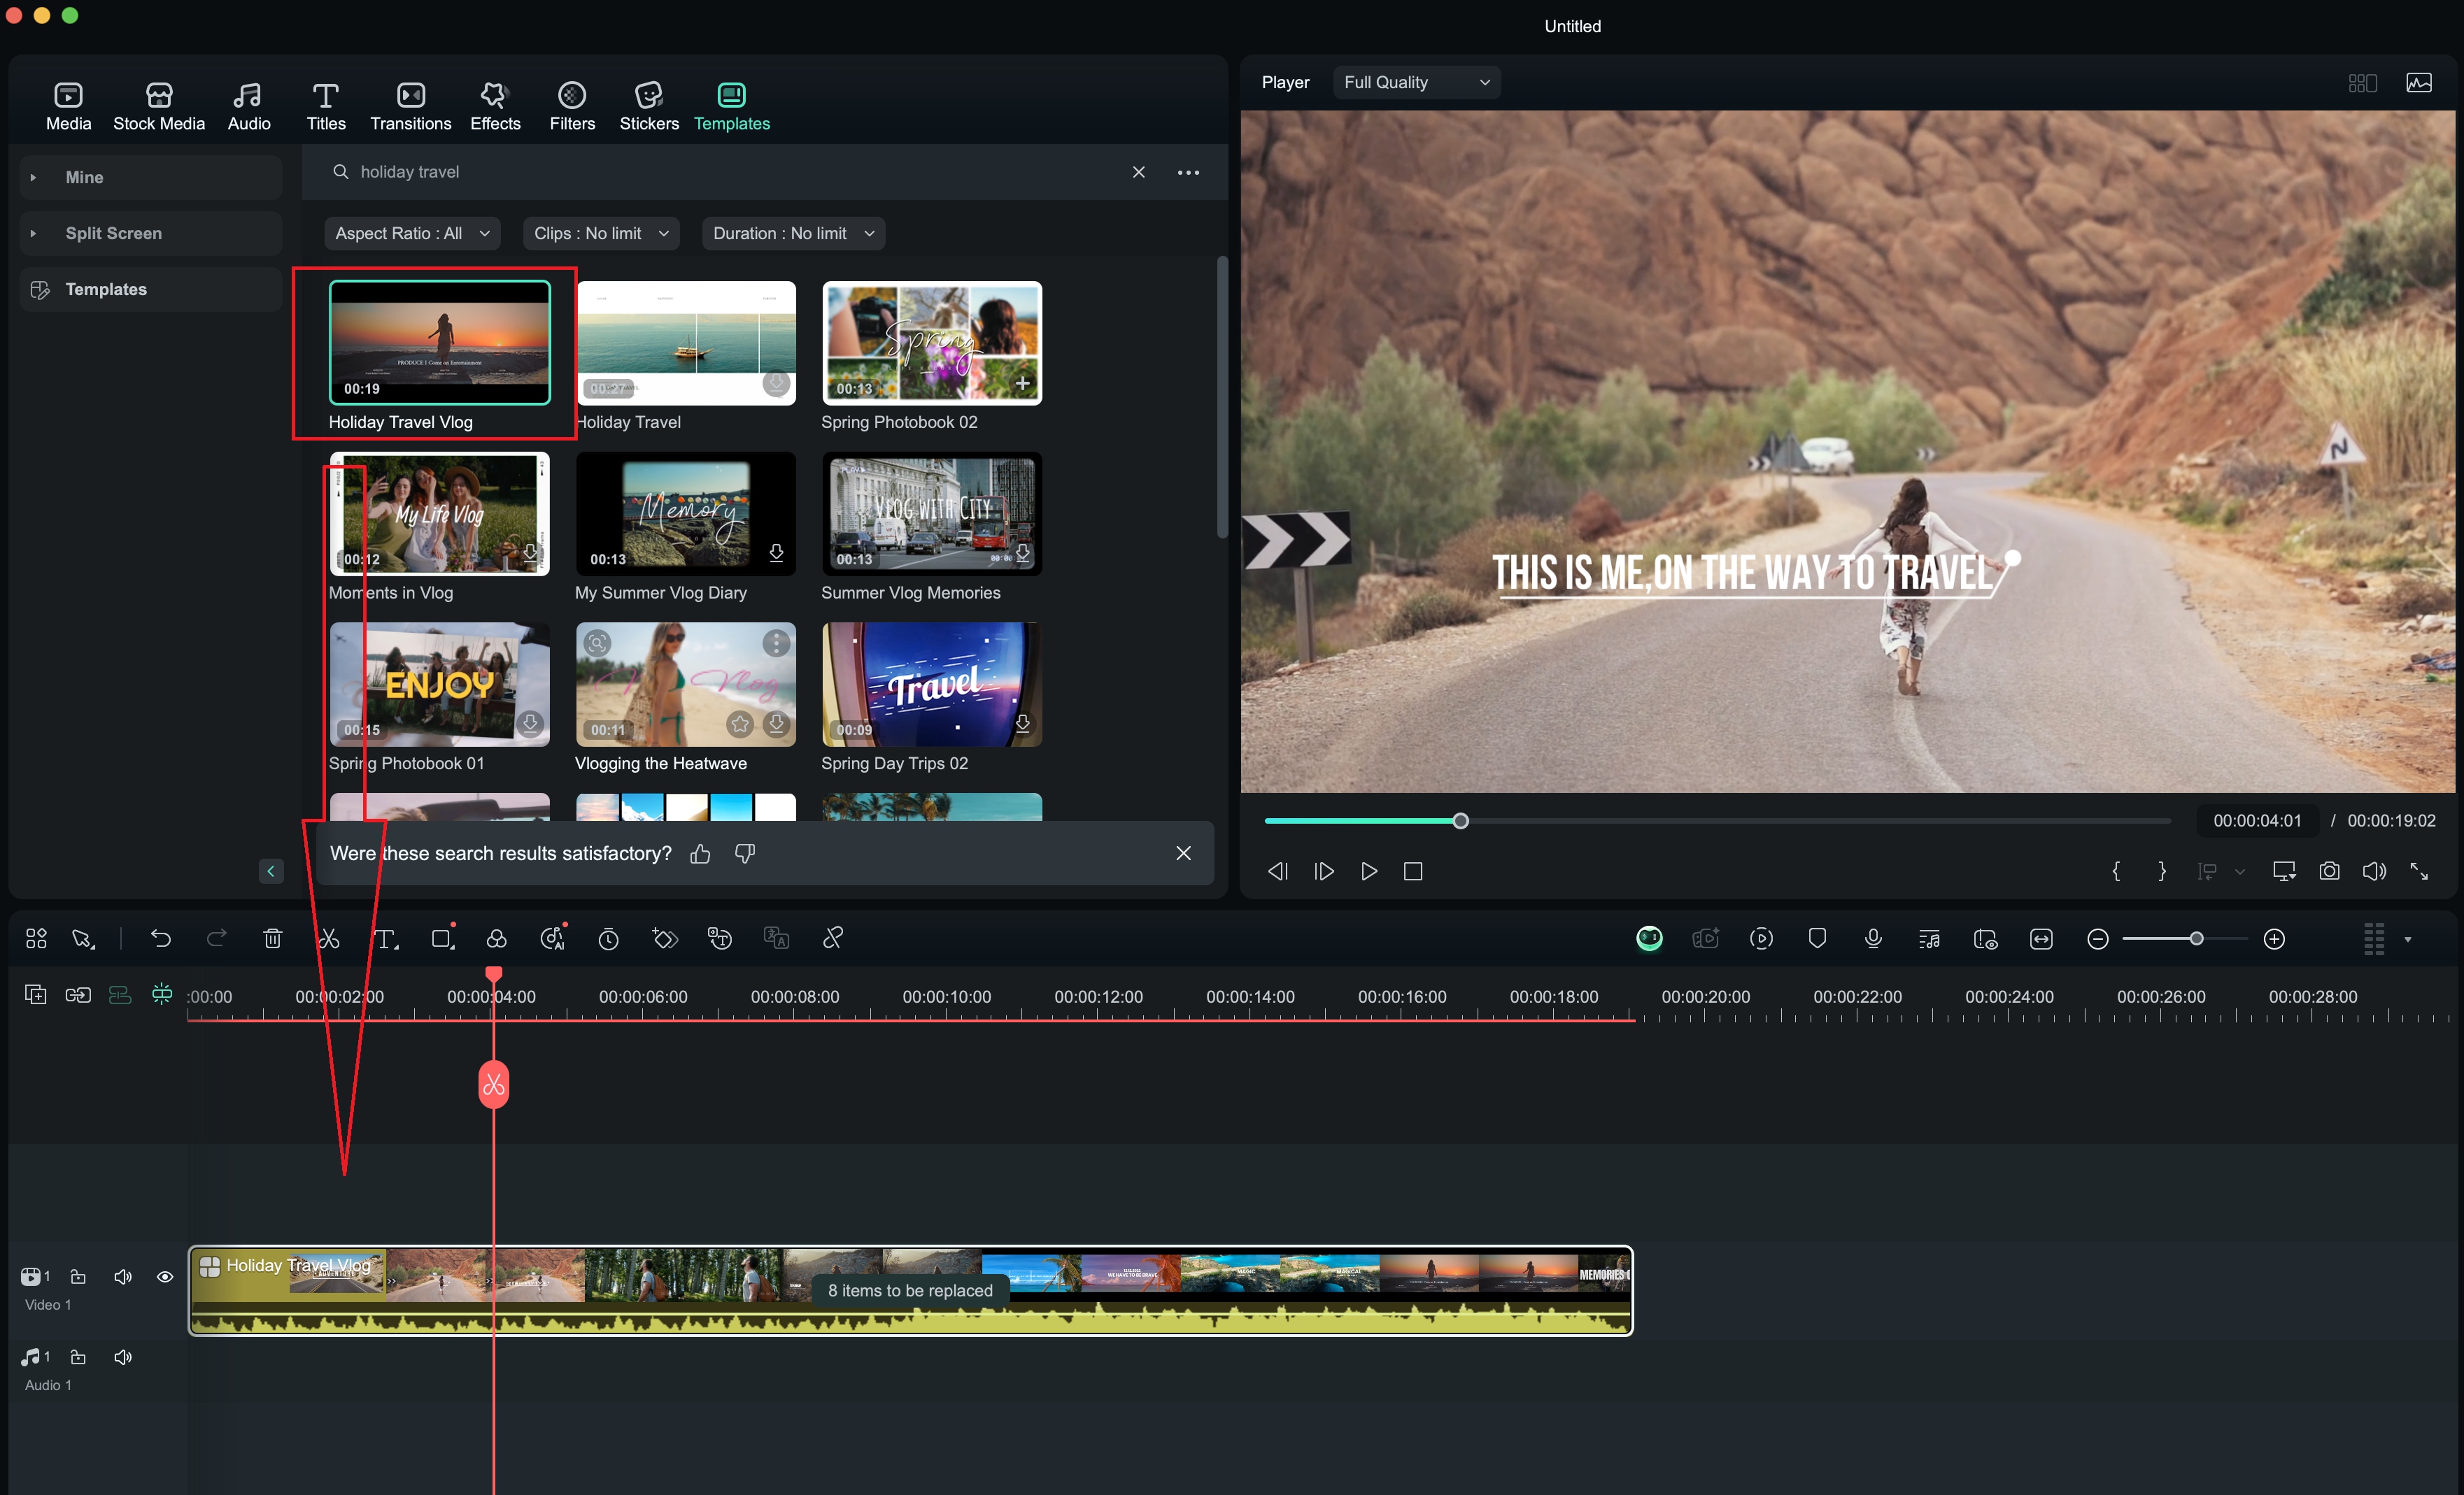This screenshot has height=1495, width=2464.
Task: Switch to the Transitions tab
Action: [410, 106]
